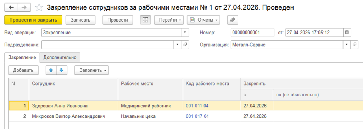Click into the empty Подразделение field
363x129 pixels.
pos(108,45)
